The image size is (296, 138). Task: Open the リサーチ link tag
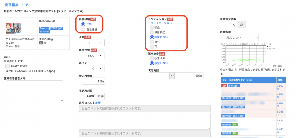point(44,32)
